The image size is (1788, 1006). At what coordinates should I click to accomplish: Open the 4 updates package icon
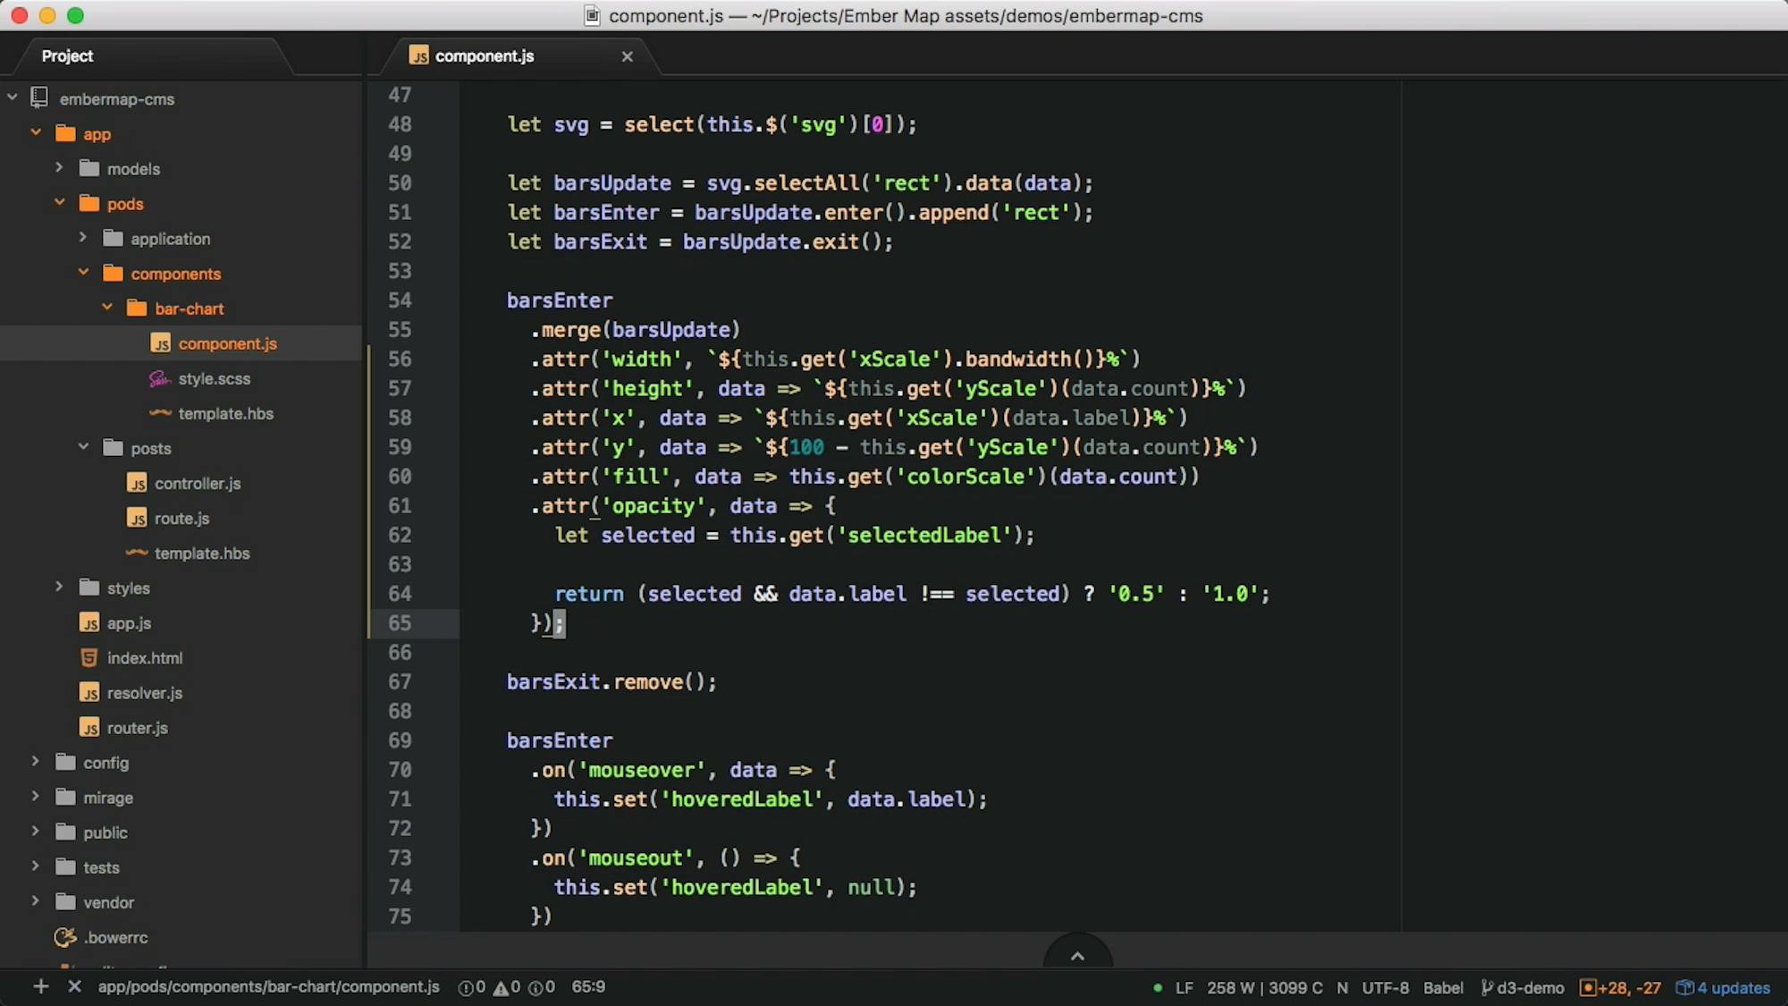1684,988
